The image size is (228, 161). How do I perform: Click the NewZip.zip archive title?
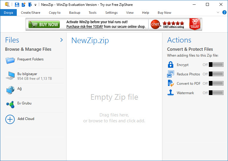point(90,40)
